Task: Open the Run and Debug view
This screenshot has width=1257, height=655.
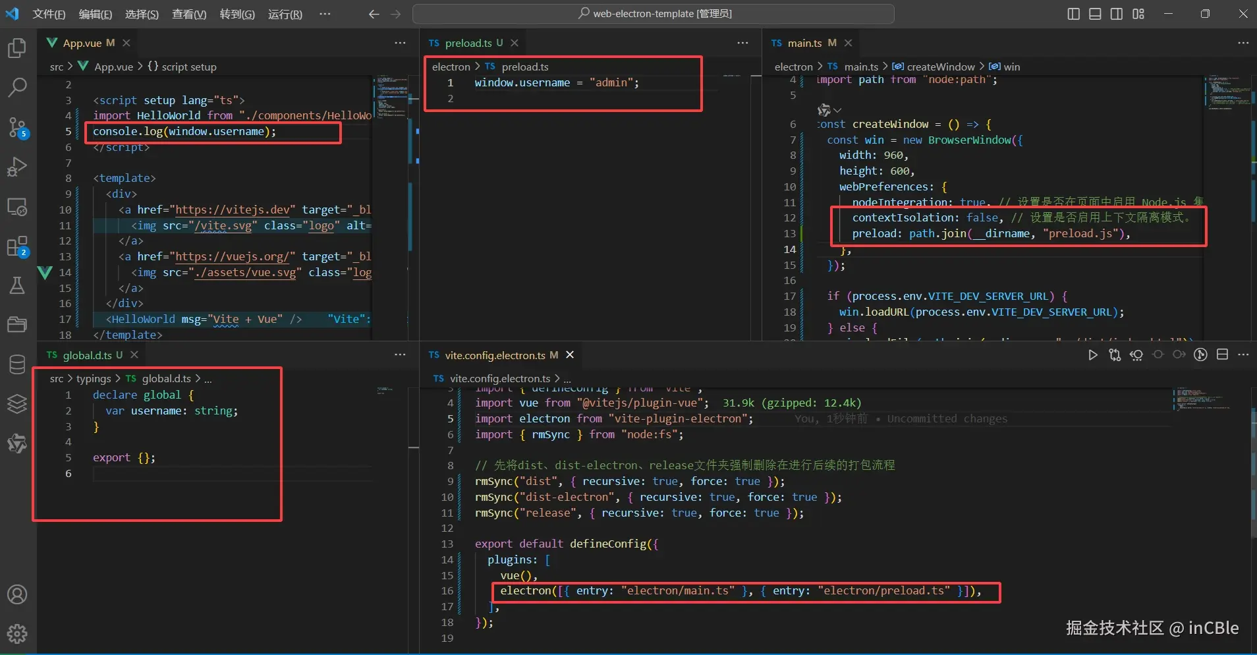Action: [x=17, y=167]
